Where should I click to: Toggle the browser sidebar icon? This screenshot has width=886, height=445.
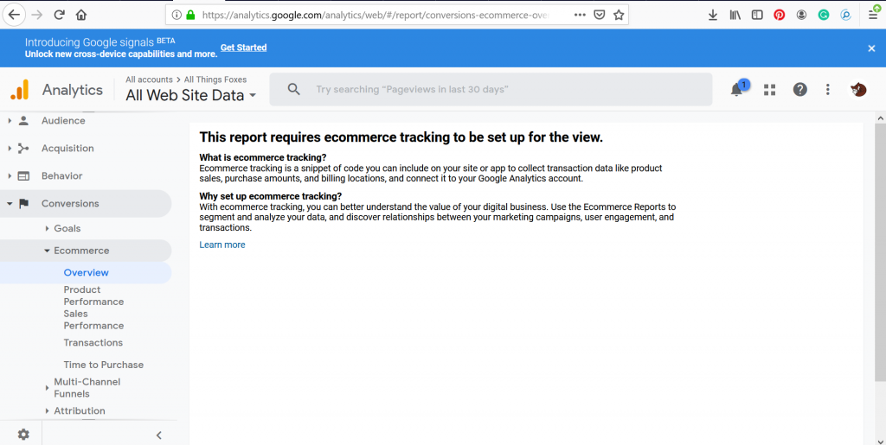[757, 16]
